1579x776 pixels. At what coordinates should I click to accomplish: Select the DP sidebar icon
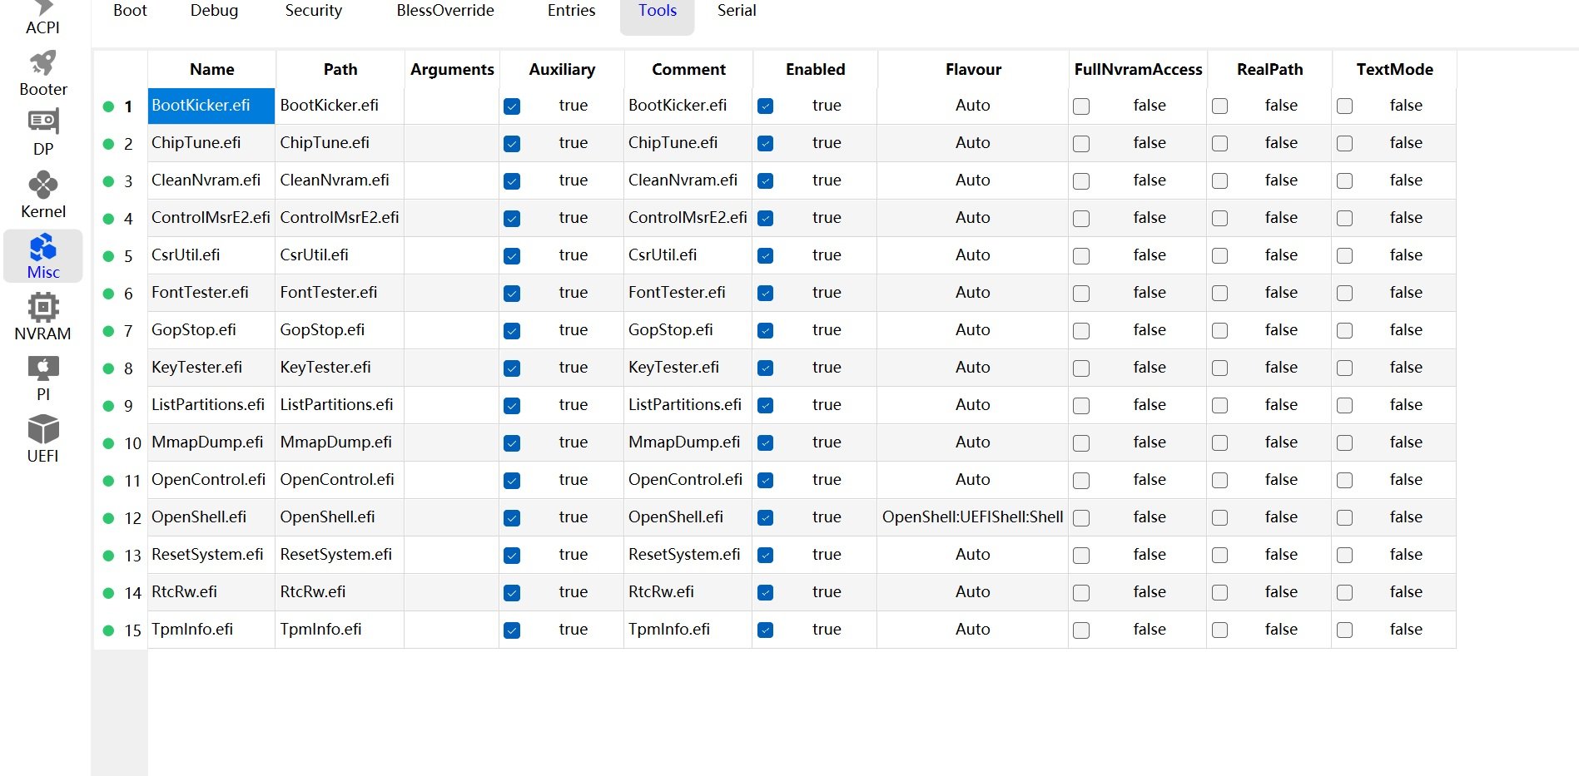click(x=42, y=122)
